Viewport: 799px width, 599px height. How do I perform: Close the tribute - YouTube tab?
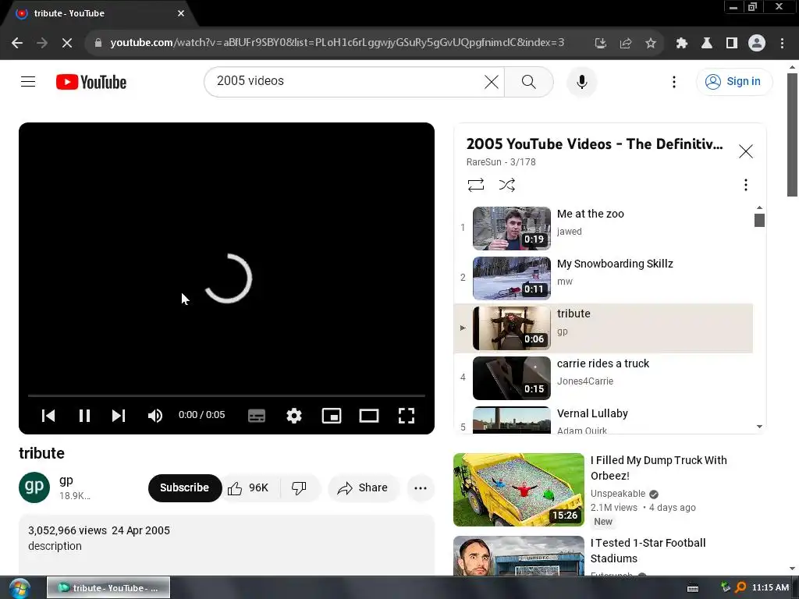(x=181, y=13)
